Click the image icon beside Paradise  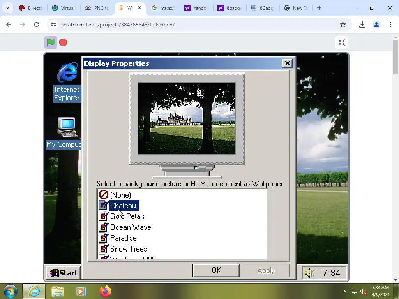click(x=104, y=238)
